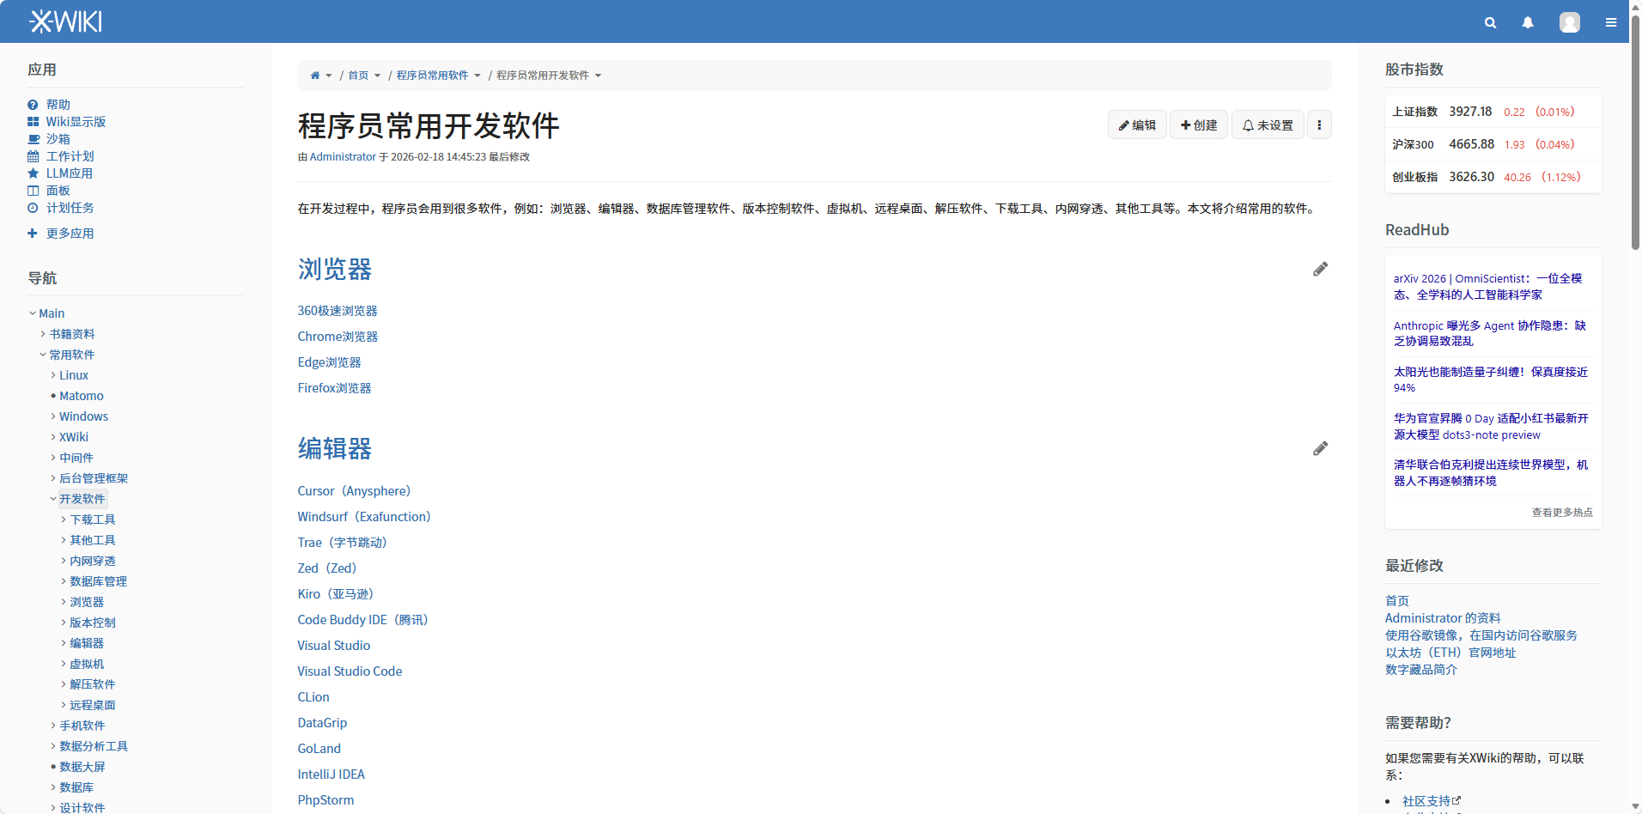
Task: Expand the 数据库管理 tree node
Action: click(64, 581)
